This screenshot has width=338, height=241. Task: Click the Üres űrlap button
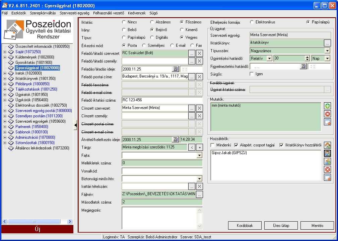pos(281,226)
